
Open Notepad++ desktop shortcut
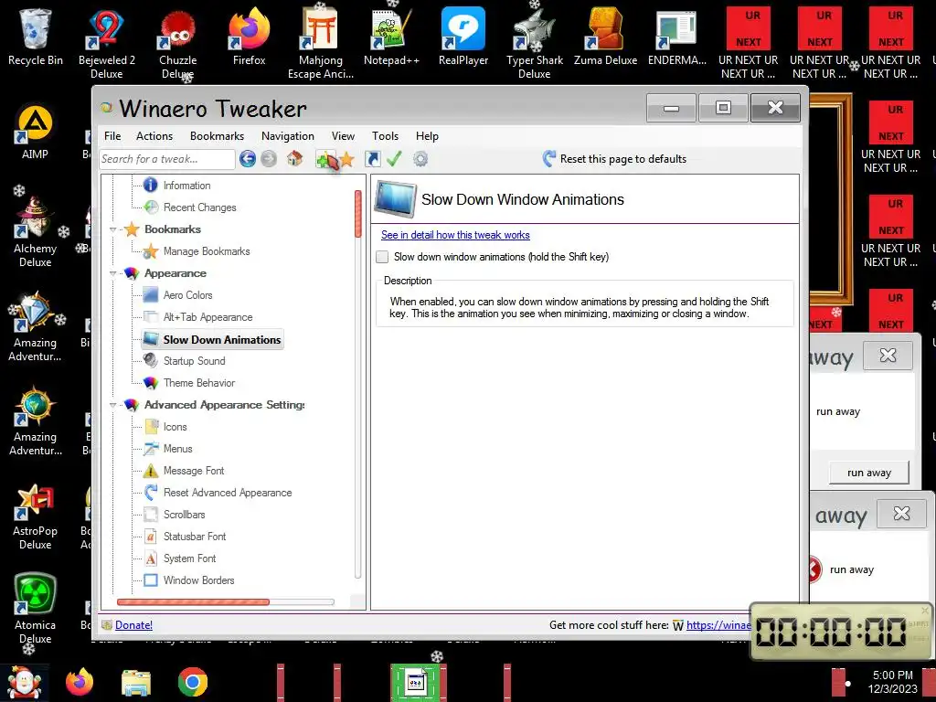tap(391, 37)
